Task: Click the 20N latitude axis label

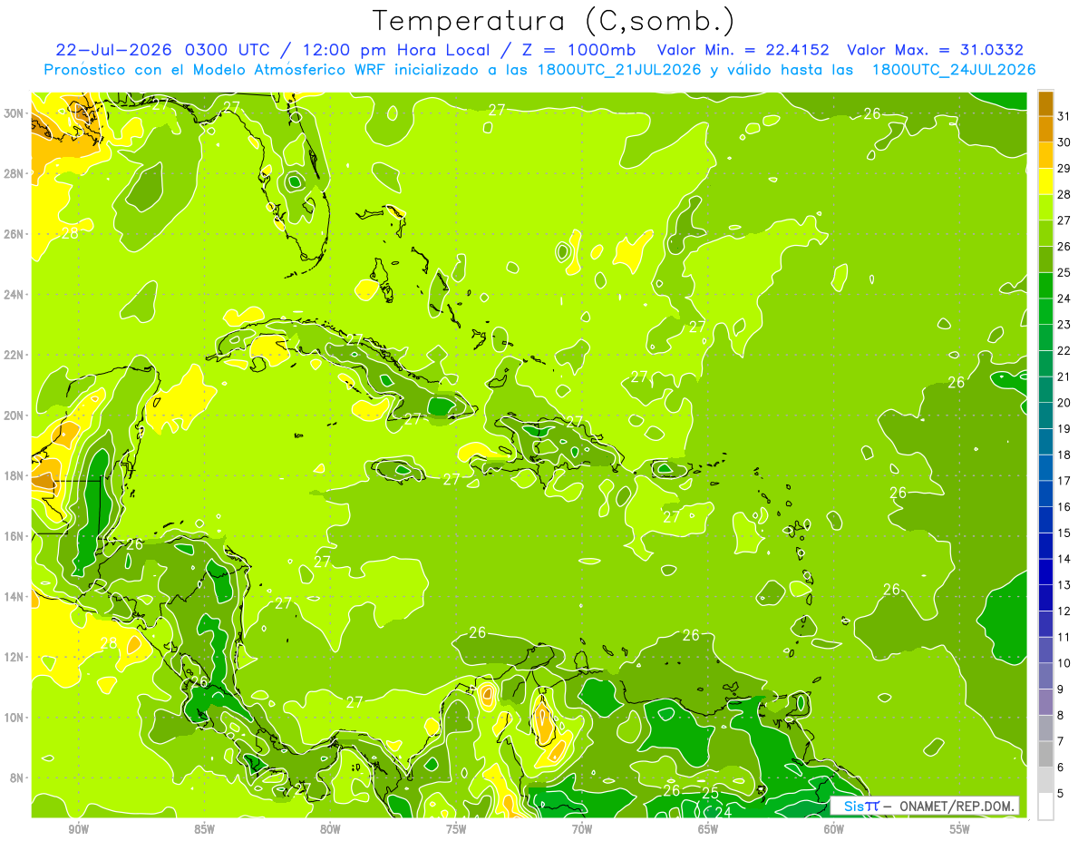Action: tap(14, 415)
